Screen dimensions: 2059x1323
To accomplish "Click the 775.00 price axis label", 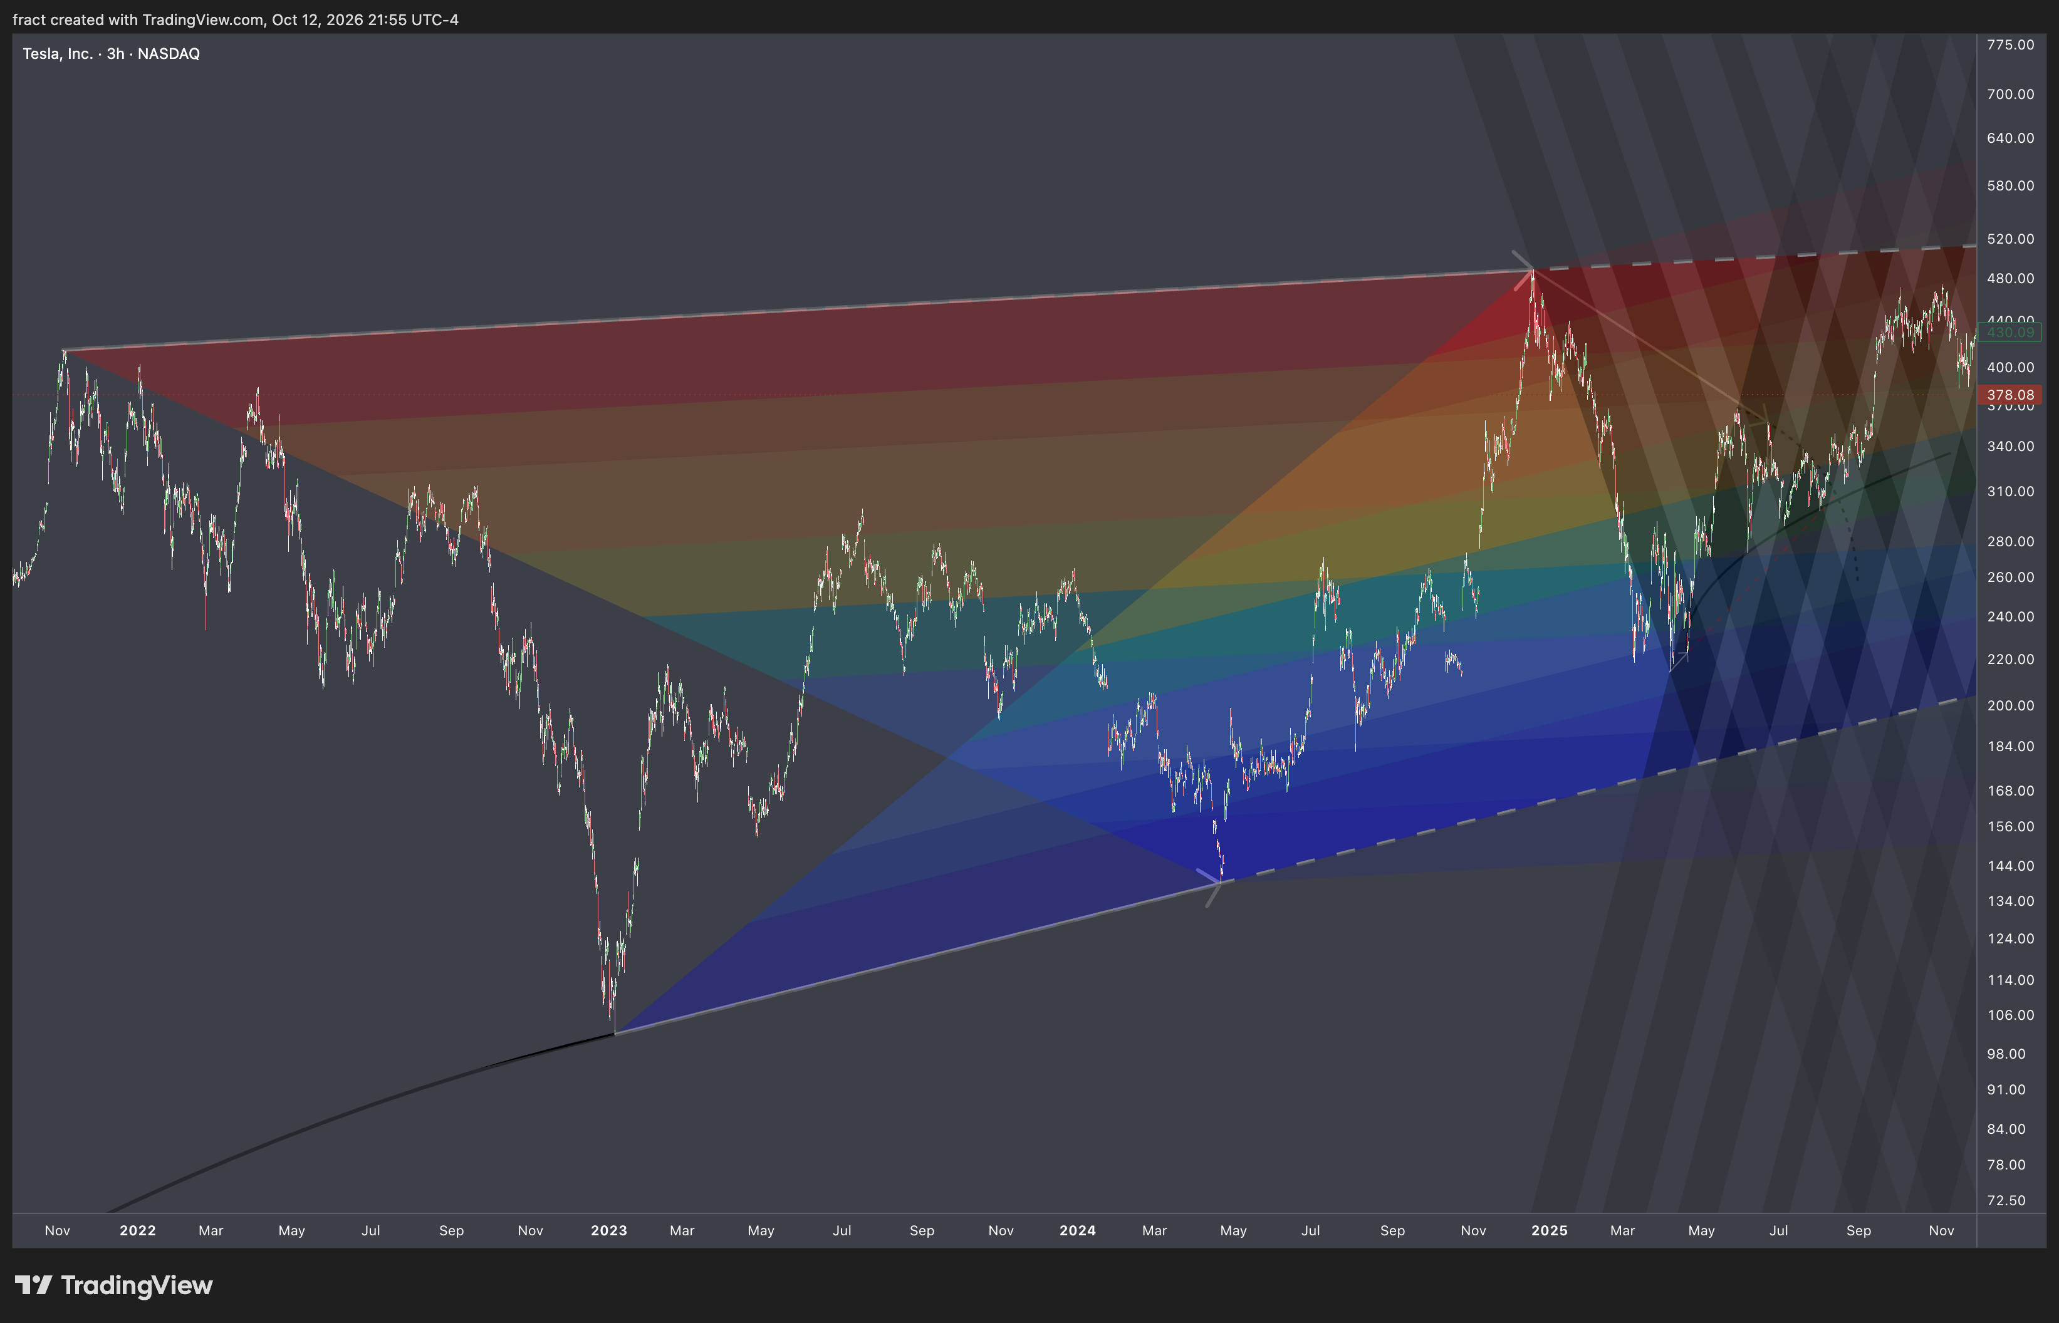I will click(x=2010, y=44).
